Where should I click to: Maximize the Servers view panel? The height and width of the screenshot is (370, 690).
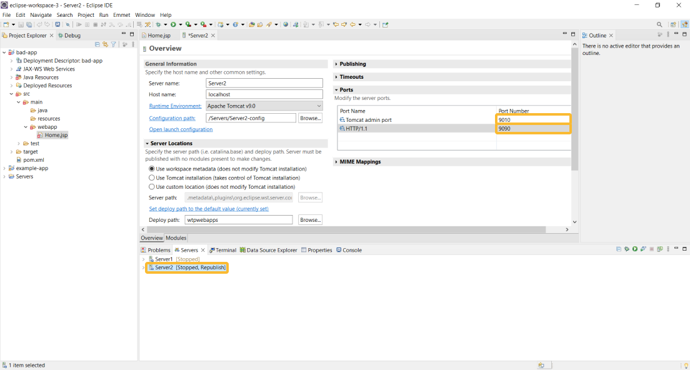coord(684,249)
